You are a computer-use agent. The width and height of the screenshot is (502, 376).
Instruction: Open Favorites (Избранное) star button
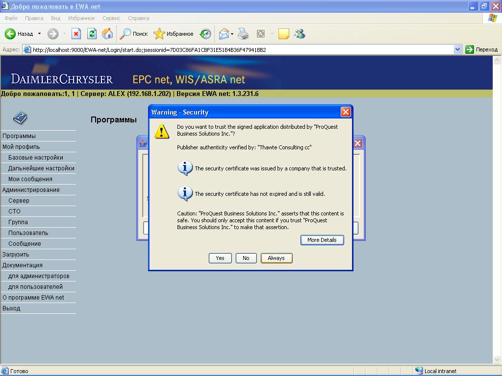pyautogui.click(x=173, y=34)
